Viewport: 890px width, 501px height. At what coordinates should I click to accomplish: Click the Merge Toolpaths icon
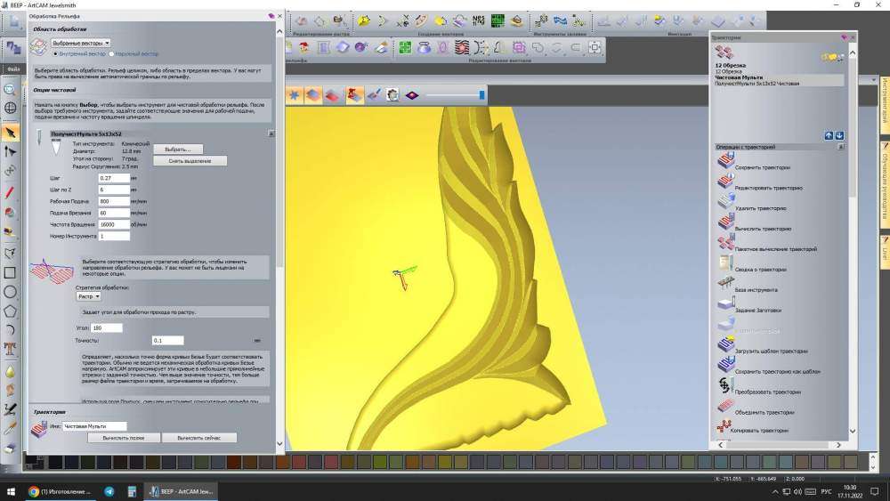click(x=725, y=411)
